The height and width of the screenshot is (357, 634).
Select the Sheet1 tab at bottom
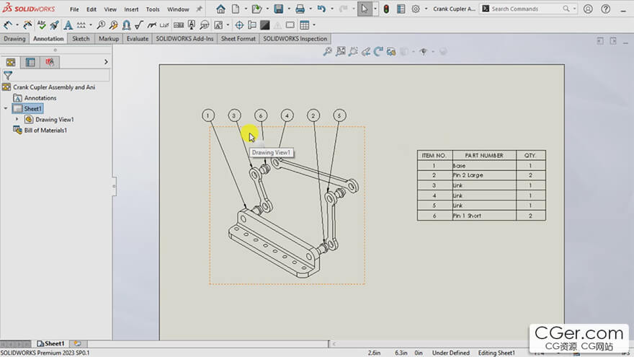click(50, 343)
